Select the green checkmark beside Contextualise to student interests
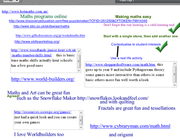Screen dimensions: 180x140 point(162,47)
